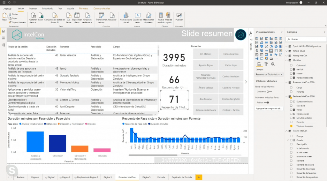Click the Obtención legend color dot
The image size is (327, 181).
(x=45, y=124)
